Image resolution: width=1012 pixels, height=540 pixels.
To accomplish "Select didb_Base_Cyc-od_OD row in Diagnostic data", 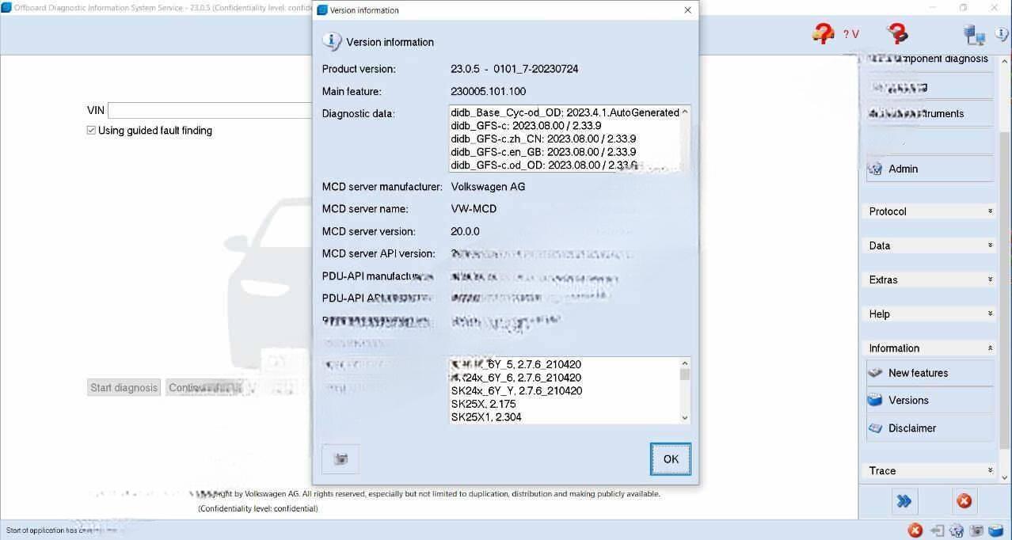I will click(x=565, y=112).
